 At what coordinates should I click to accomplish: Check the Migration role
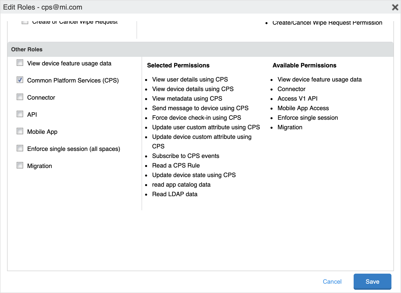click(x=20, y=165)
